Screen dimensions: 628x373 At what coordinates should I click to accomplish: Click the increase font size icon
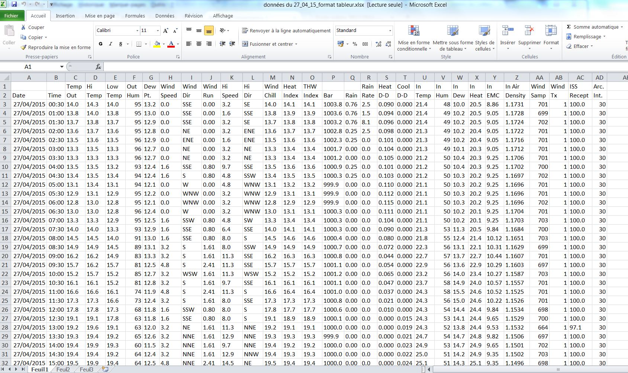166,30
